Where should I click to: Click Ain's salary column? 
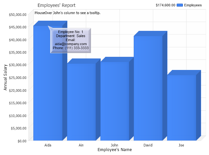click(81, 102)
